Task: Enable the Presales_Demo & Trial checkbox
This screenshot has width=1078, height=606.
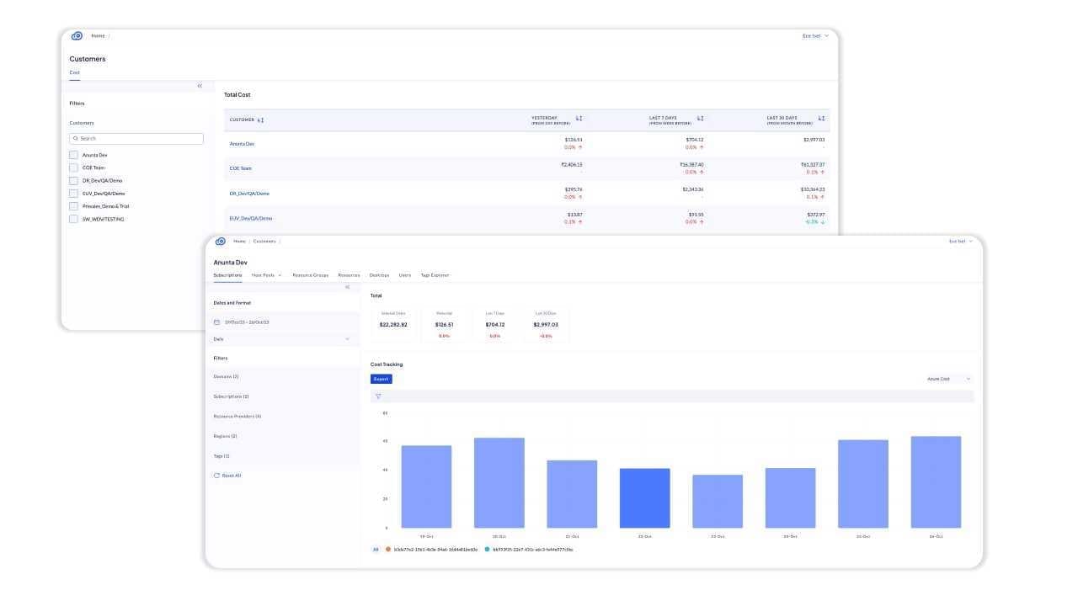Action: coord(73,206)
